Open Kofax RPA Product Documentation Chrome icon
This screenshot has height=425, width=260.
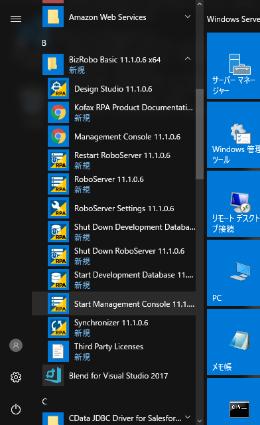58,112
